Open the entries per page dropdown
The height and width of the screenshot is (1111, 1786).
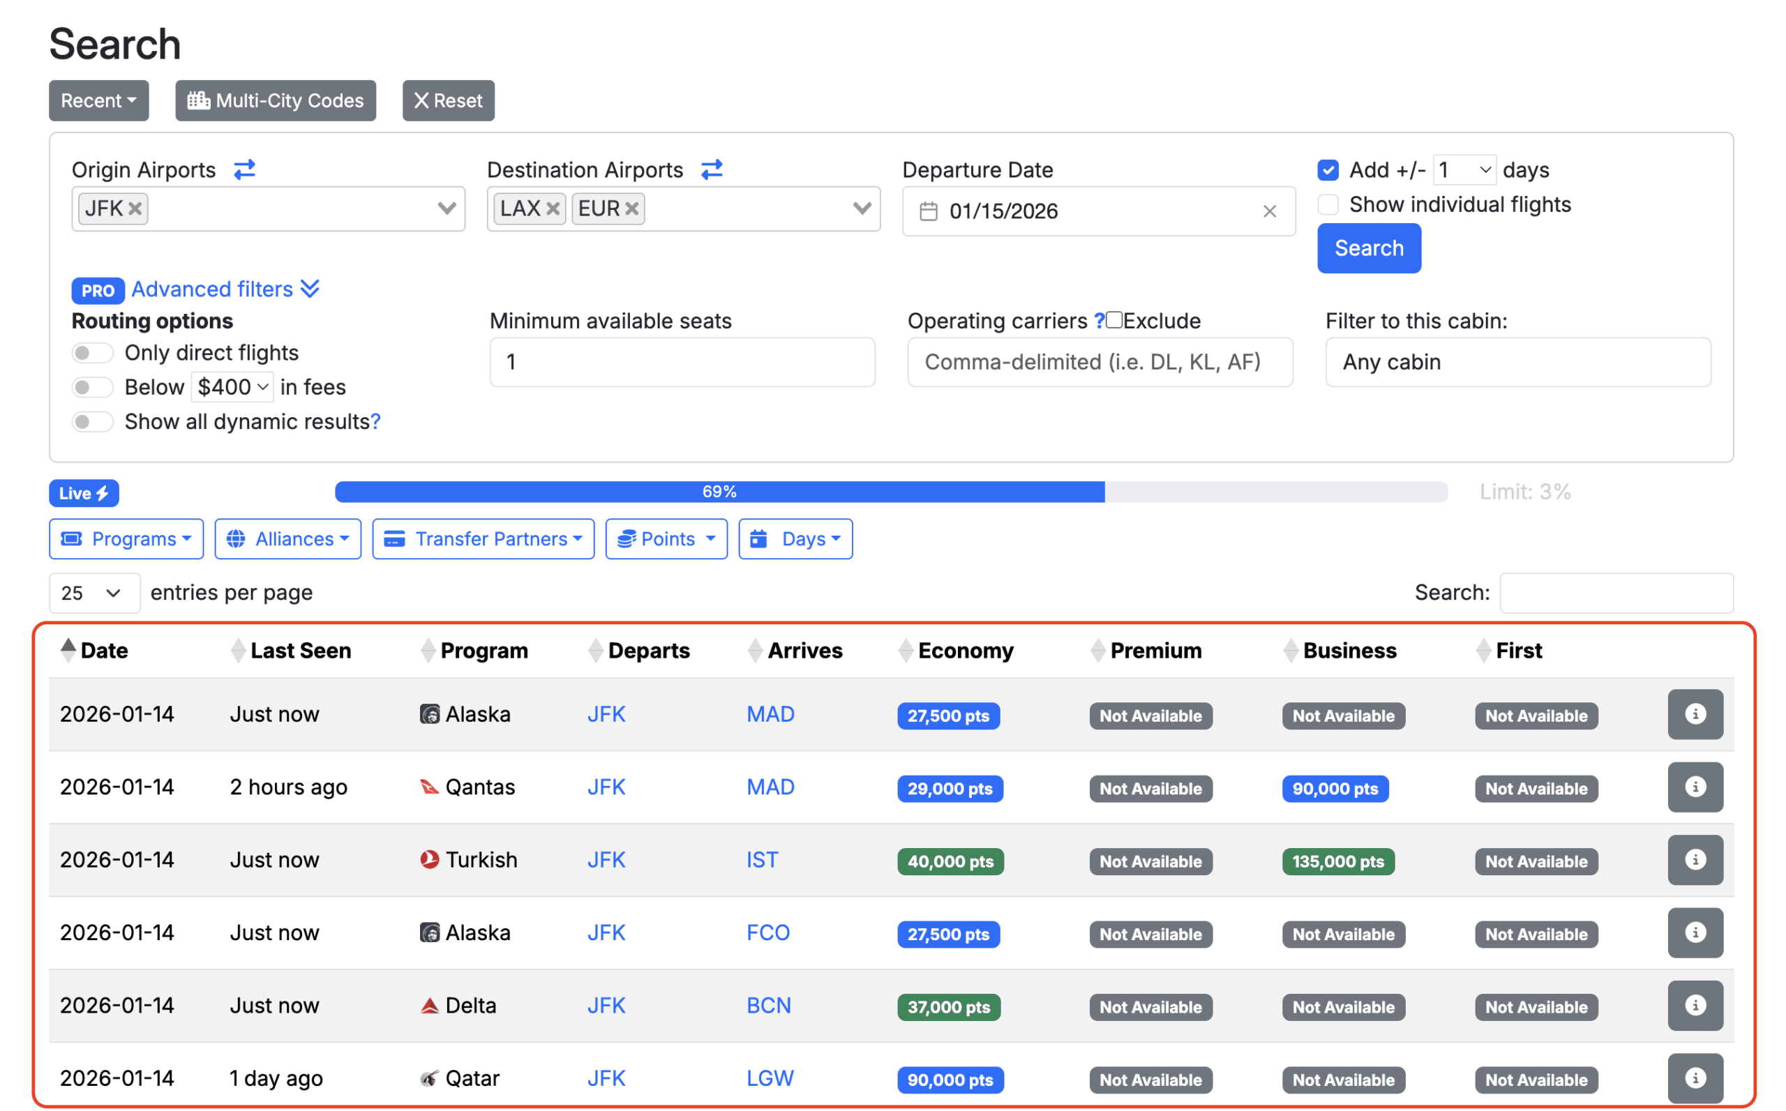(x=94, y=592)
